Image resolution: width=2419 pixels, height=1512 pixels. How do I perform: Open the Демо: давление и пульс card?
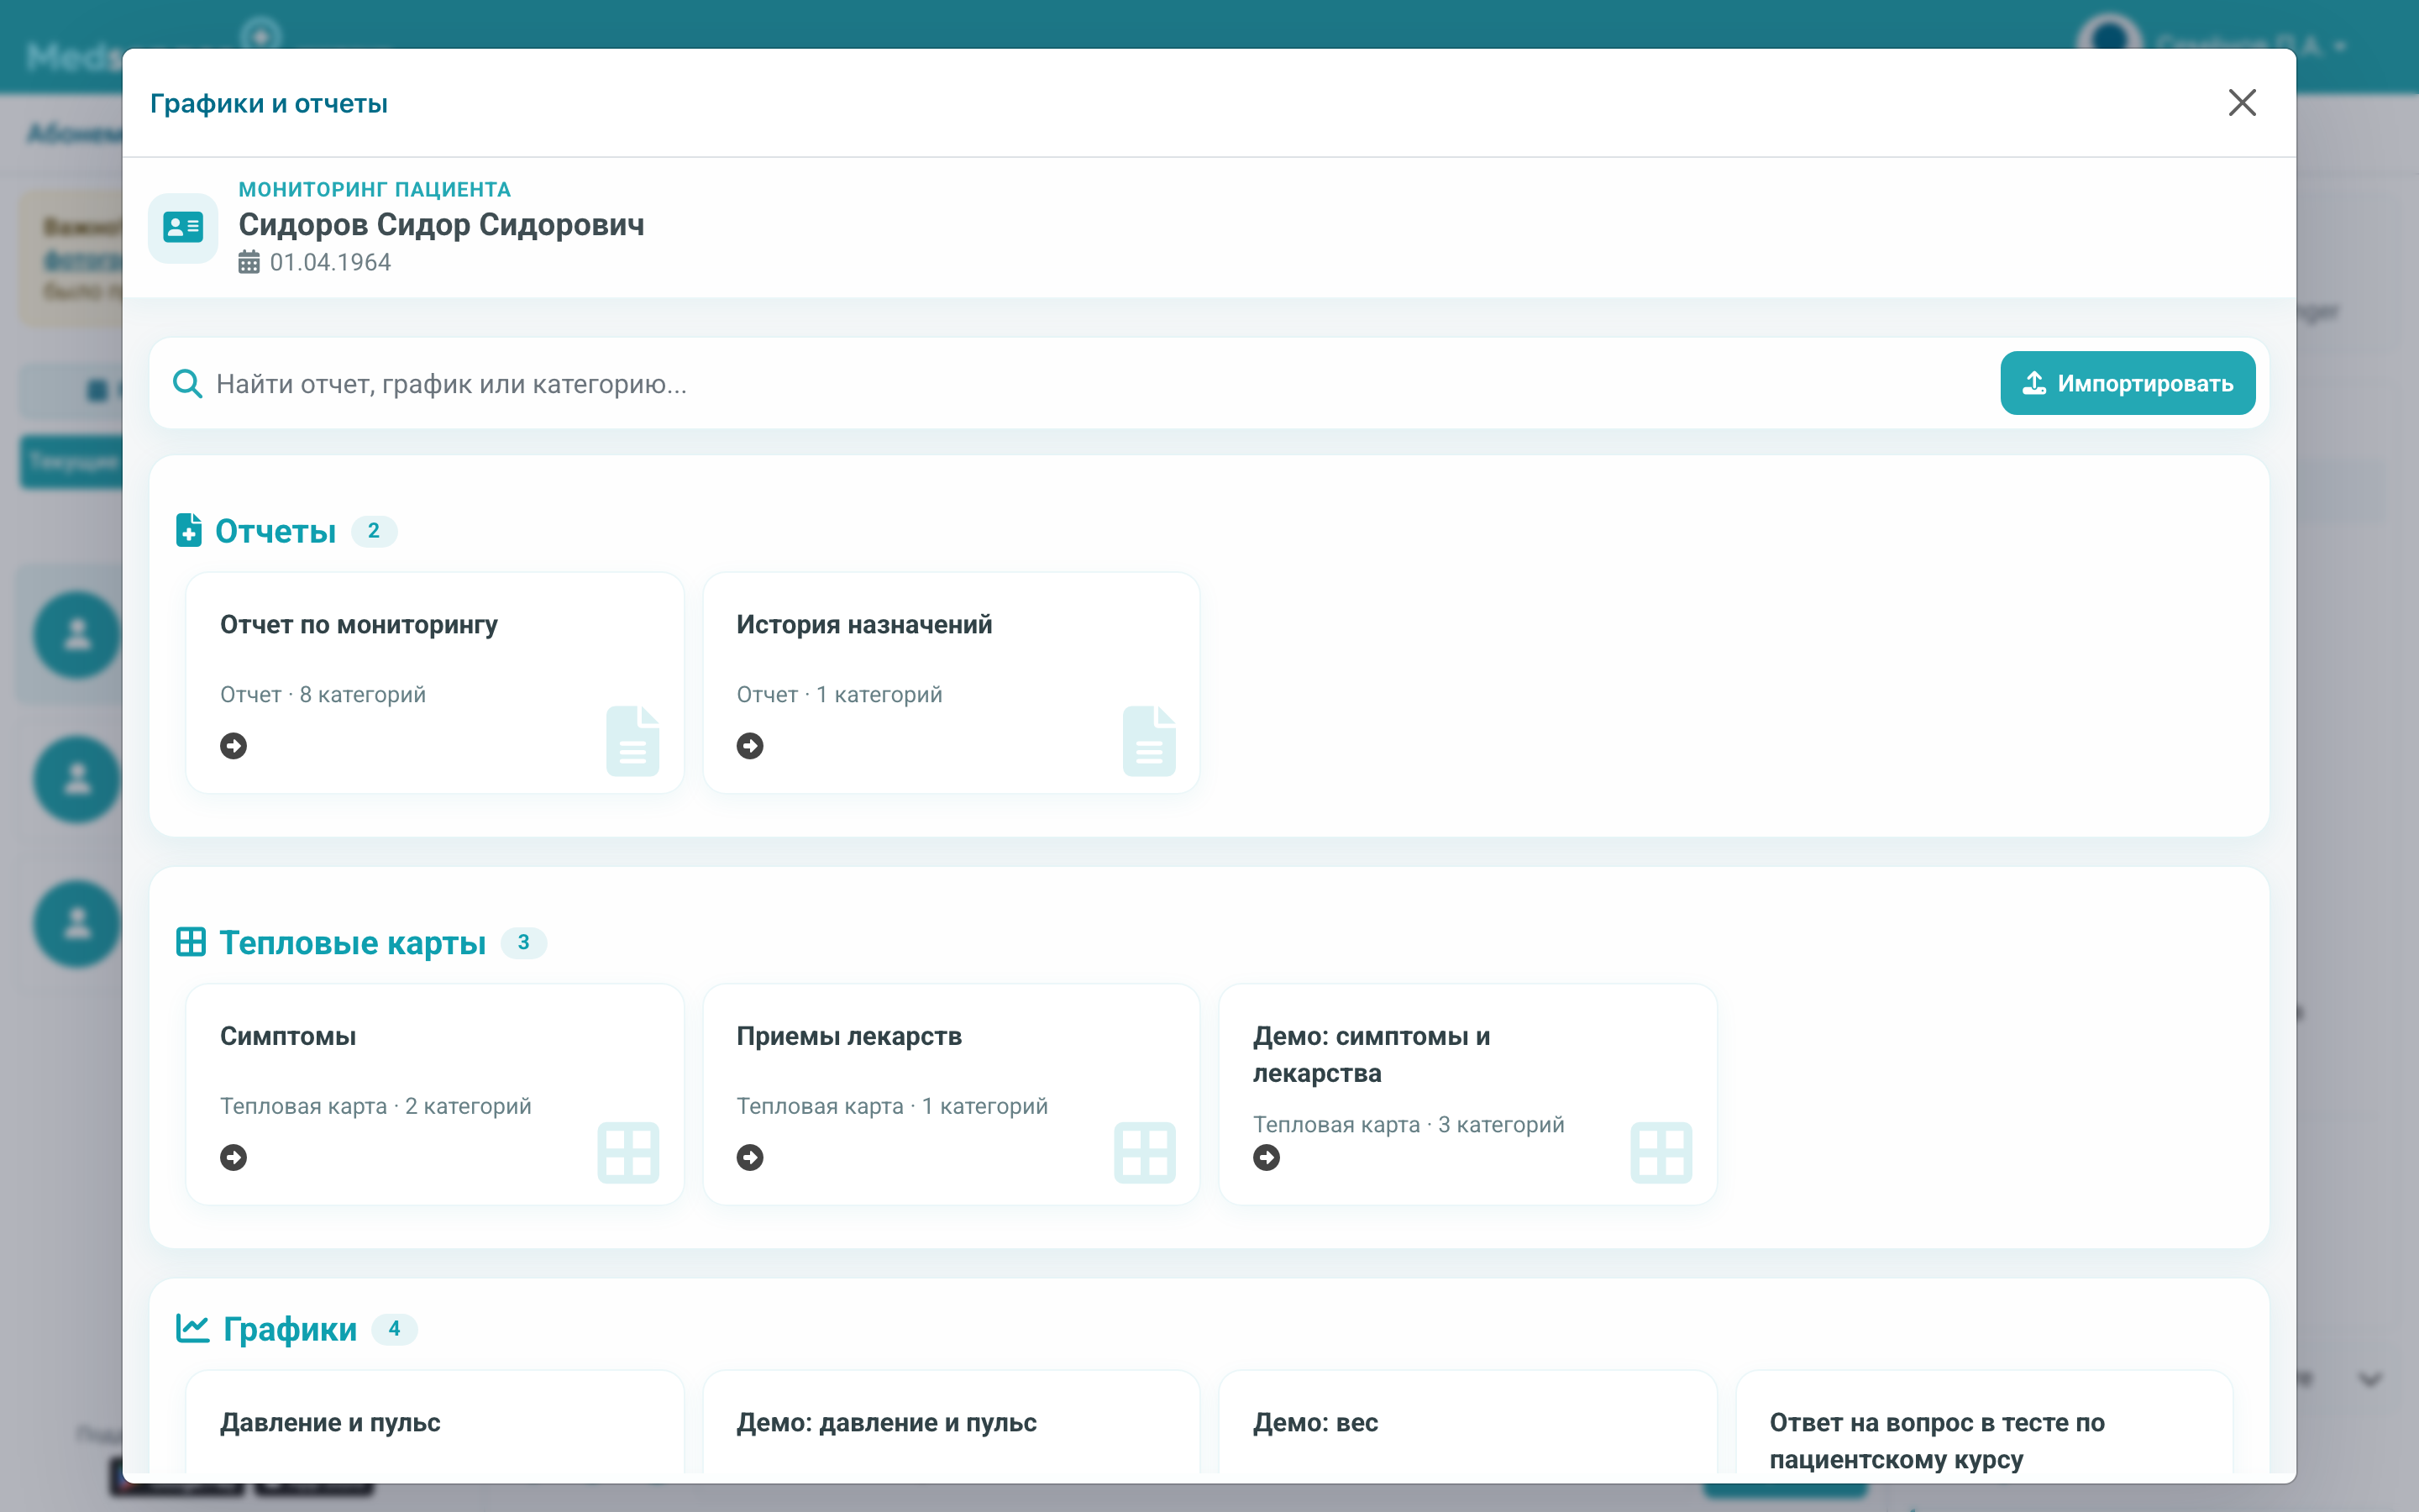951,1421
